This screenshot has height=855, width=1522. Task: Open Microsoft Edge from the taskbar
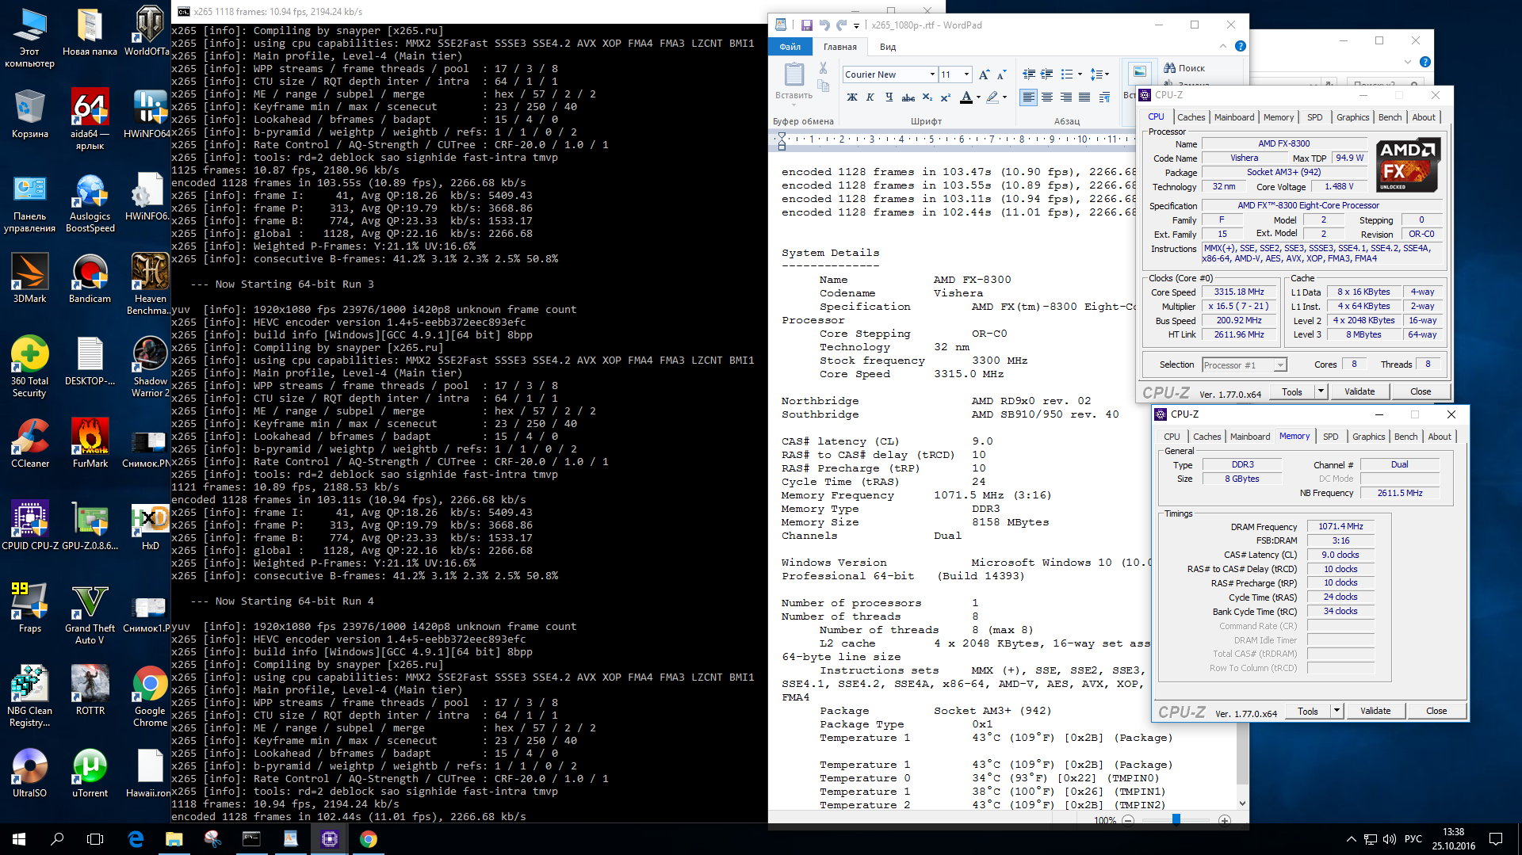(136, 839)
